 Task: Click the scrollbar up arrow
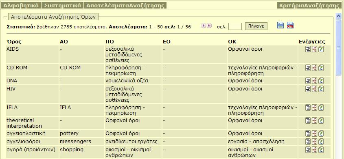[x=339, y=16]
